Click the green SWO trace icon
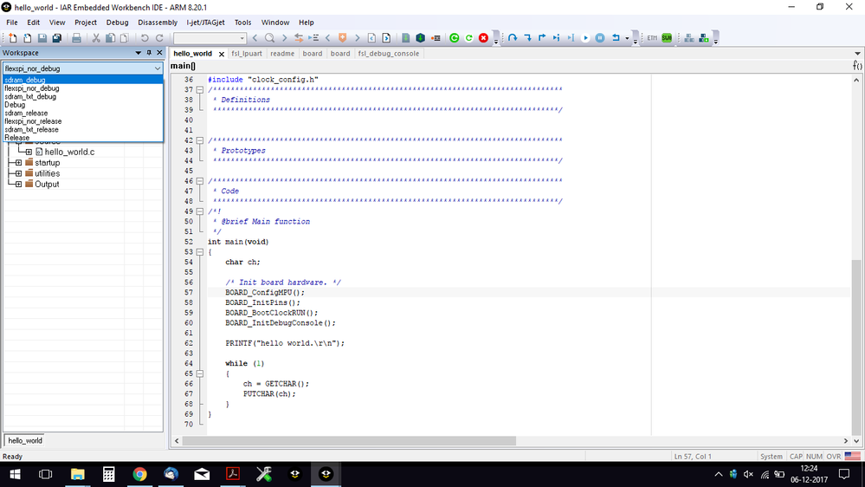 (x=667, y=38)
